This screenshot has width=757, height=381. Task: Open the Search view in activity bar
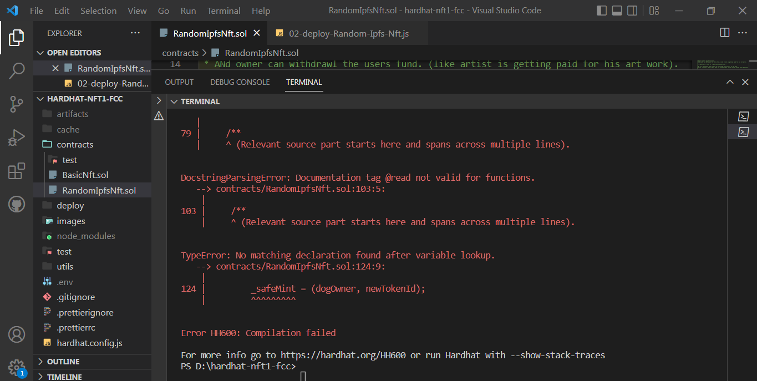pos(16,70)
